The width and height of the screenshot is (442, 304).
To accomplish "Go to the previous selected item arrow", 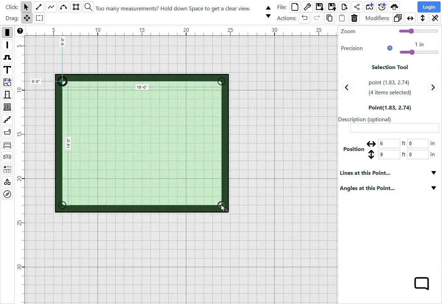I will tap(347, 87).
